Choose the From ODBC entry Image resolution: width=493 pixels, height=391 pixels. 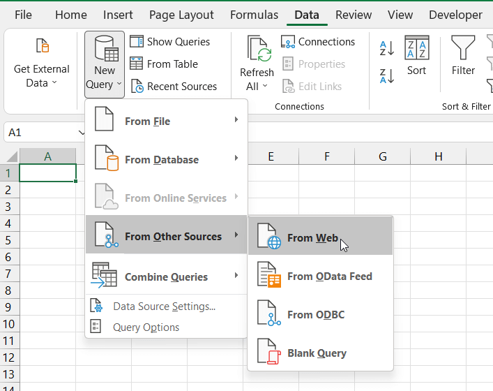tap(320, 313)
